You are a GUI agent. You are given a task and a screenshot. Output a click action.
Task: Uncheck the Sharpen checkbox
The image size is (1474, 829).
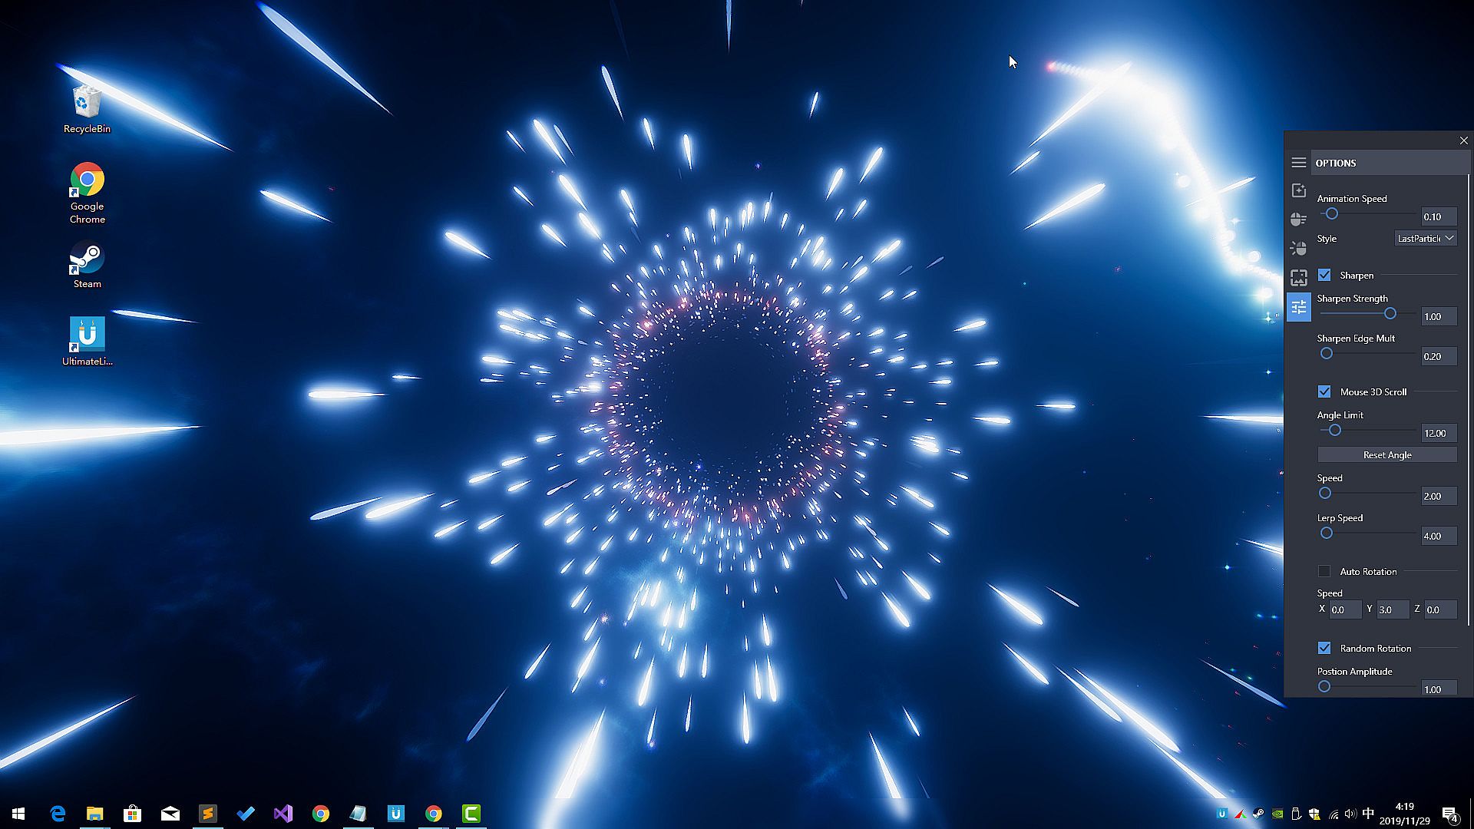[1324, 275]
